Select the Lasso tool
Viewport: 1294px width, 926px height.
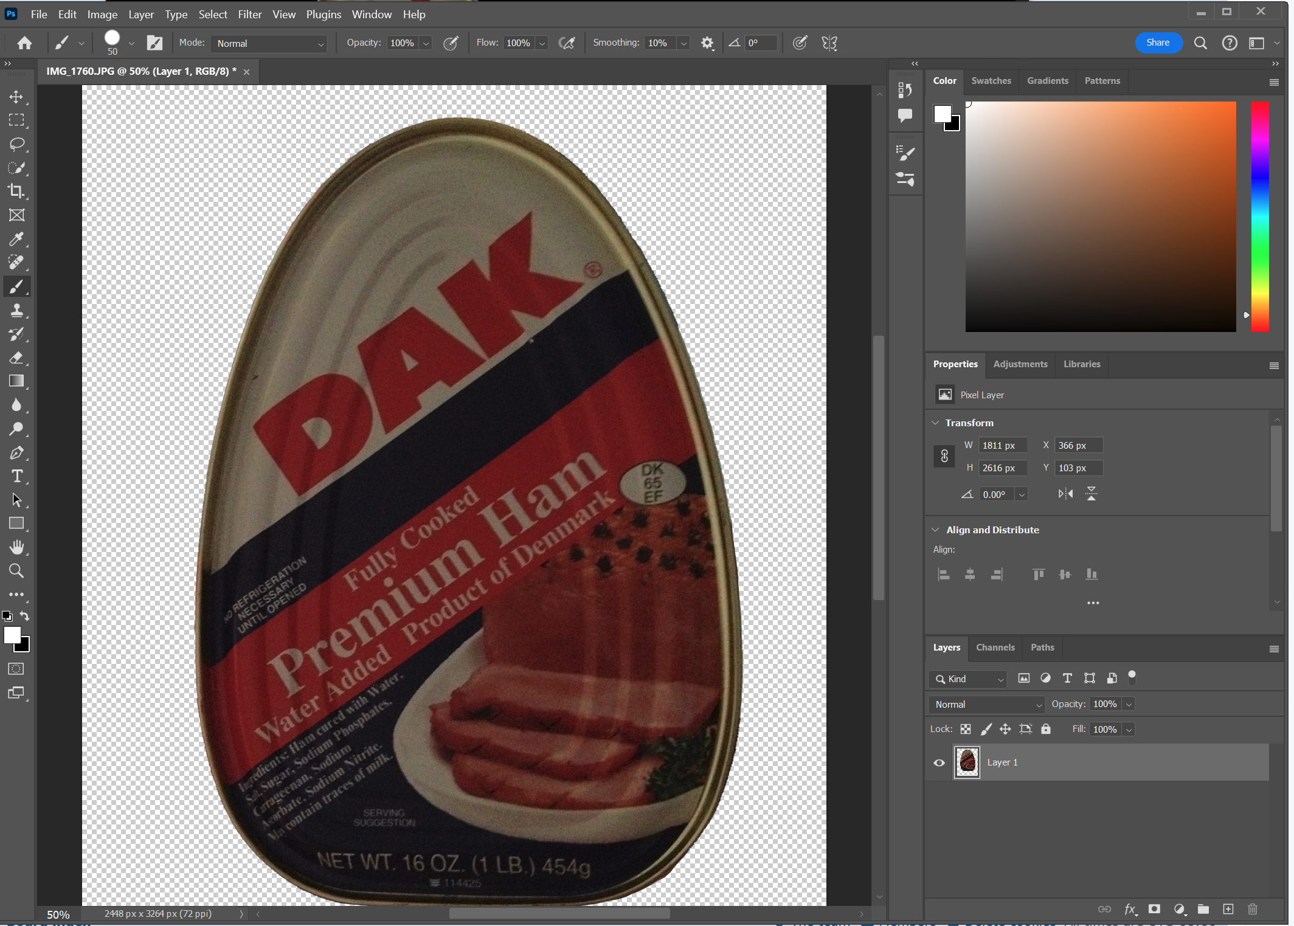click(16, 144)
